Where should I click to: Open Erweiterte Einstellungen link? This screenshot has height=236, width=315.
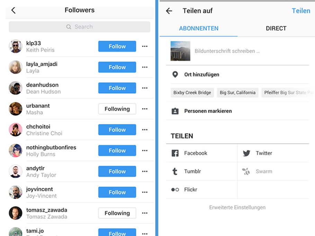[237, 207]
